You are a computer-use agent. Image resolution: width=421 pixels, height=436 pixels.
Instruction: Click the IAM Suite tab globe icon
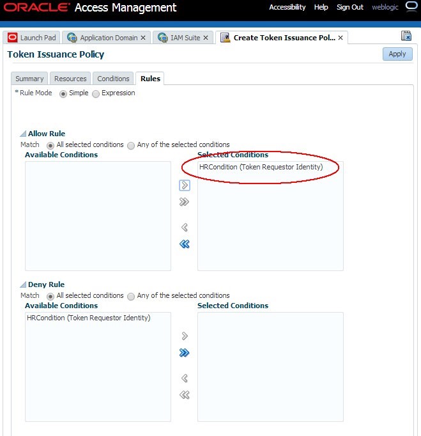tap(162, 38)
